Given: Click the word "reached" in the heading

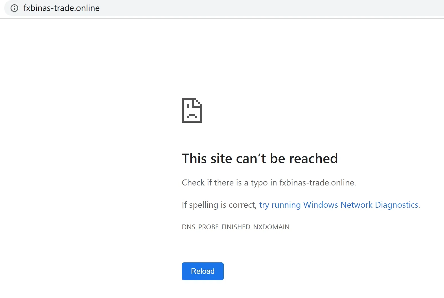Looking at the screenshot, I should pyautogui.click(x=313, y=158).
